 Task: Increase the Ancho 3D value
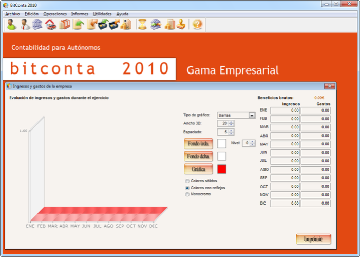231,122
